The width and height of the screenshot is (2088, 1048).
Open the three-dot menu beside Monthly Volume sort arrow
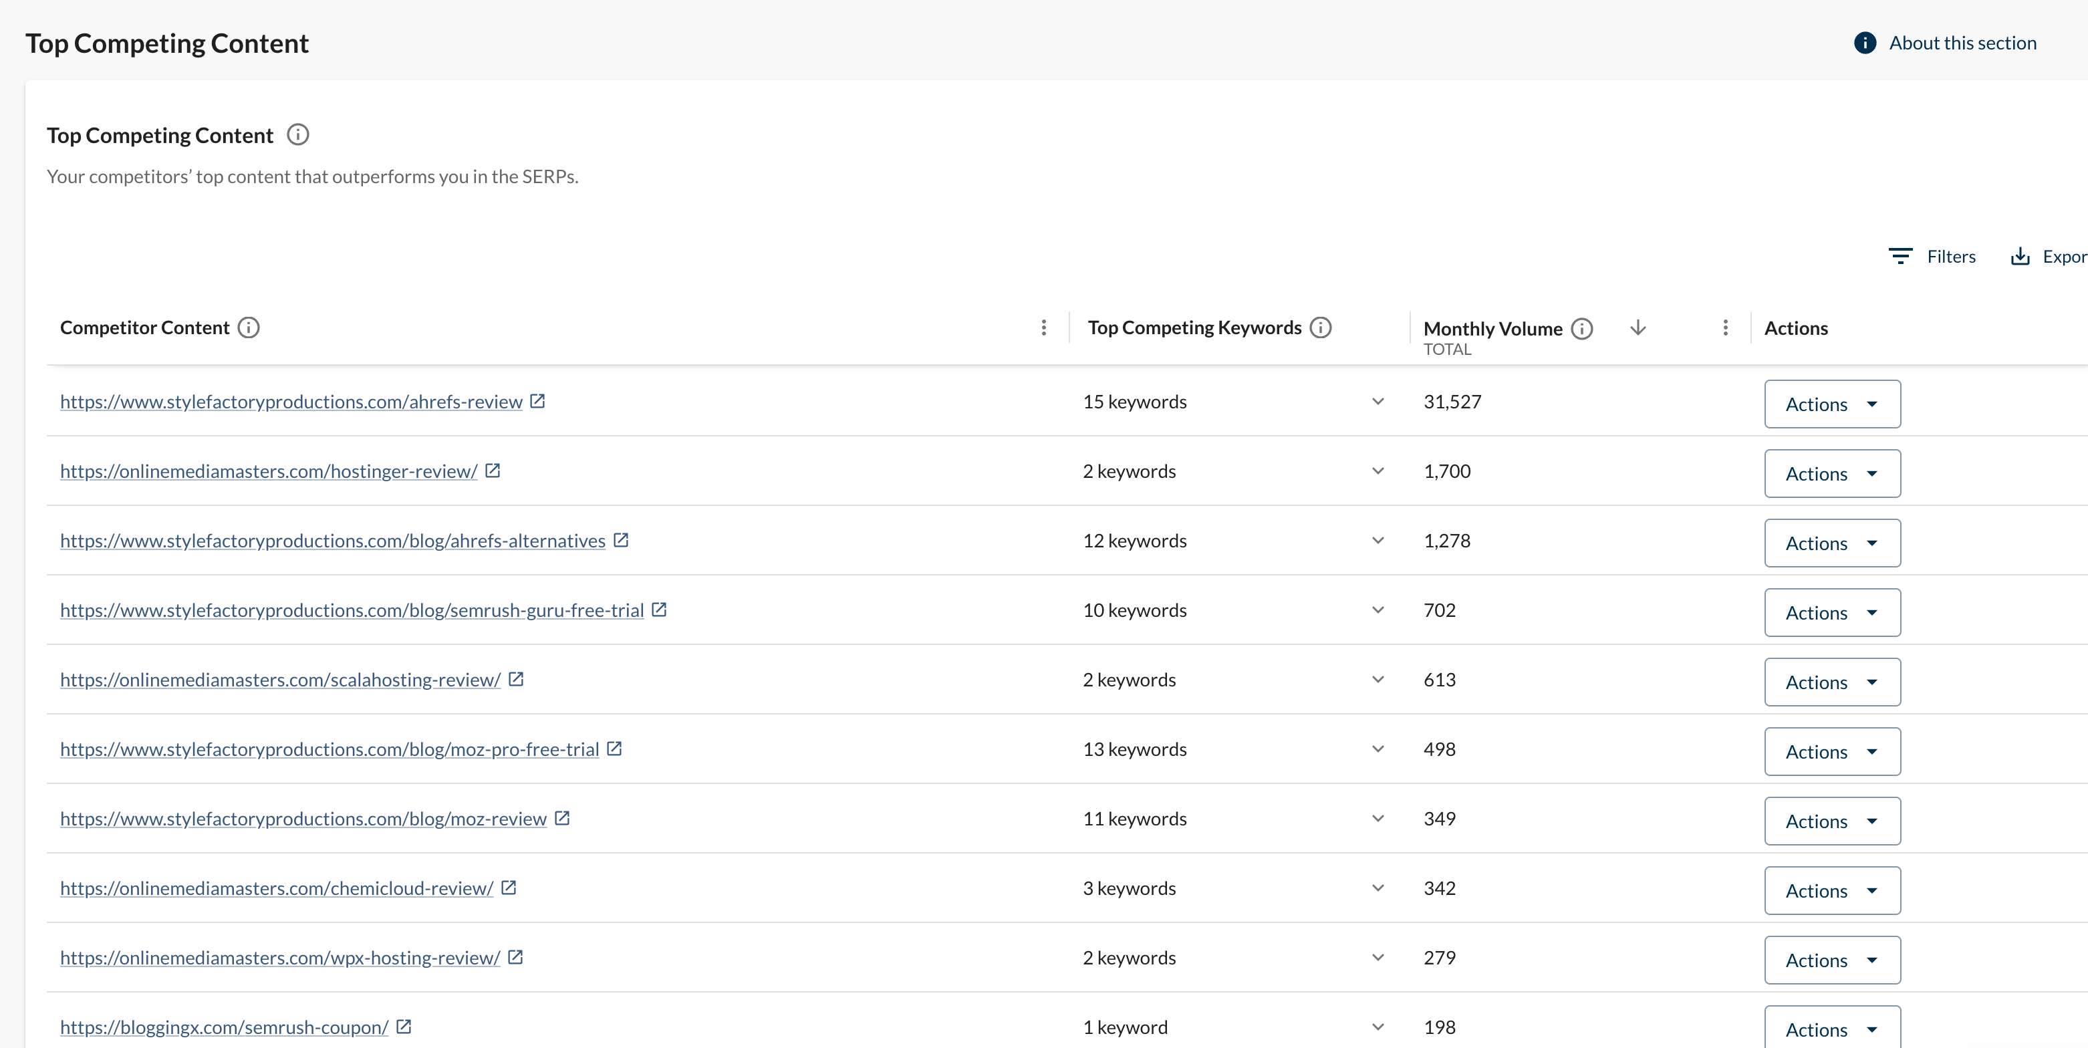1725,327
